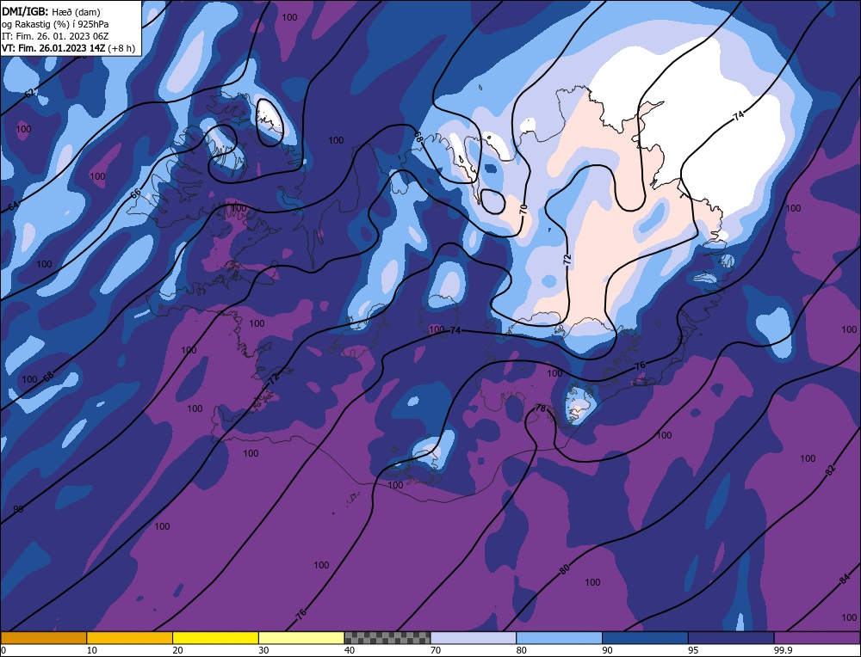Click legend tick label '95'
Image resolution: width=861 pixels, height=657 pixels.
(693, 650)
